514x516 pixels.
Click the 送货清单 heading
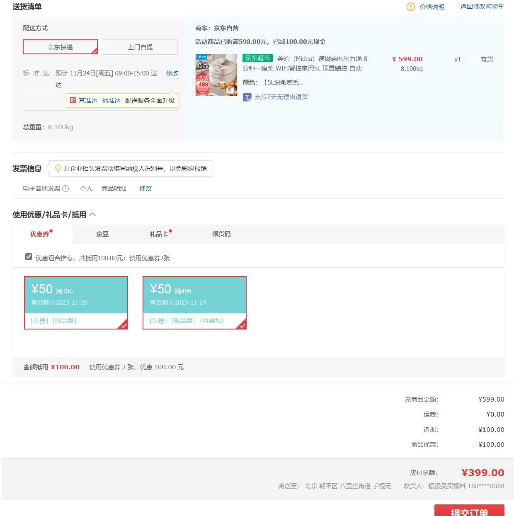[x=27, y=7]
